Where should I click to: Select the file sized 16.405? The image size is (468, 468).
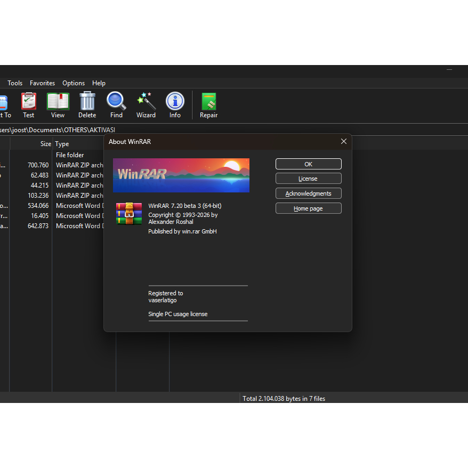(x=52, y=216)
